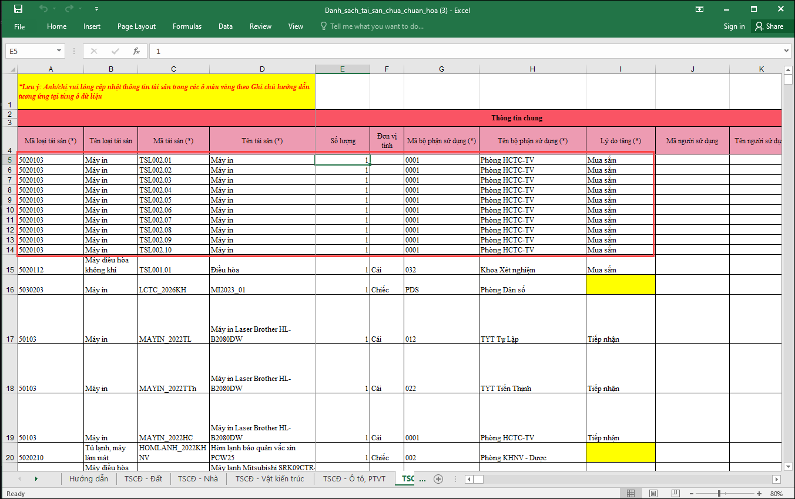Click the Share button
This screenshot has width=795, height=499.
(769, 26)
